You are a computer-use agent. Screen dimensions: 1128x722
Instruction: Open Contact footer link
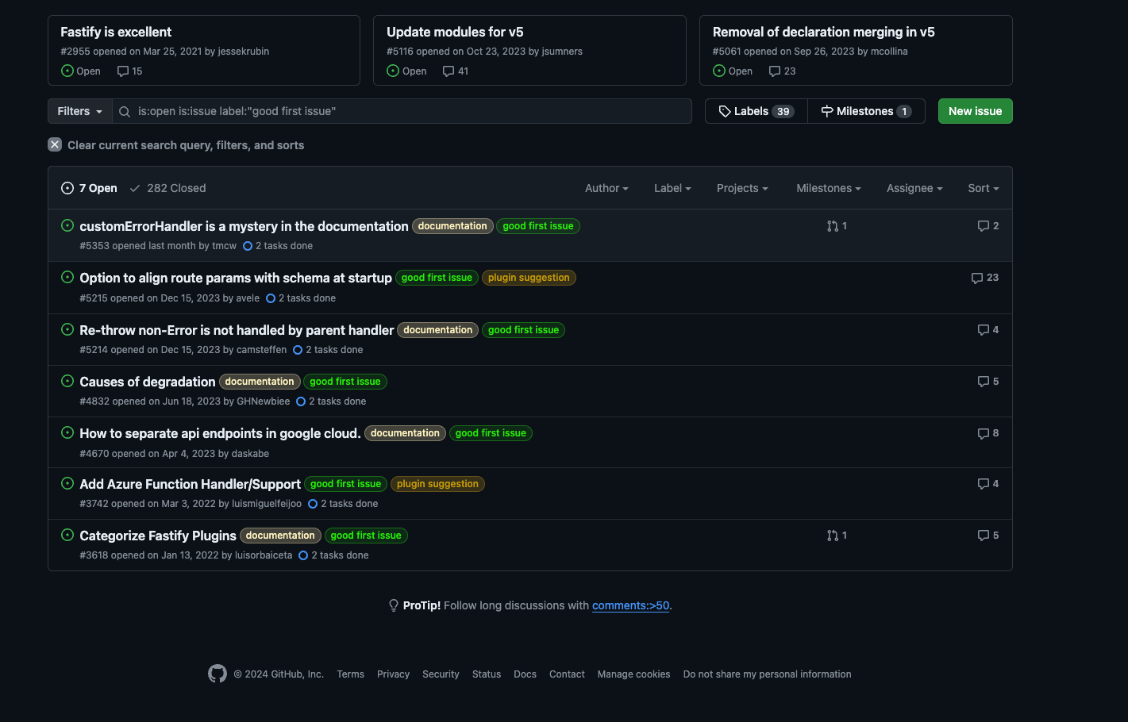[x=567, y=674]
